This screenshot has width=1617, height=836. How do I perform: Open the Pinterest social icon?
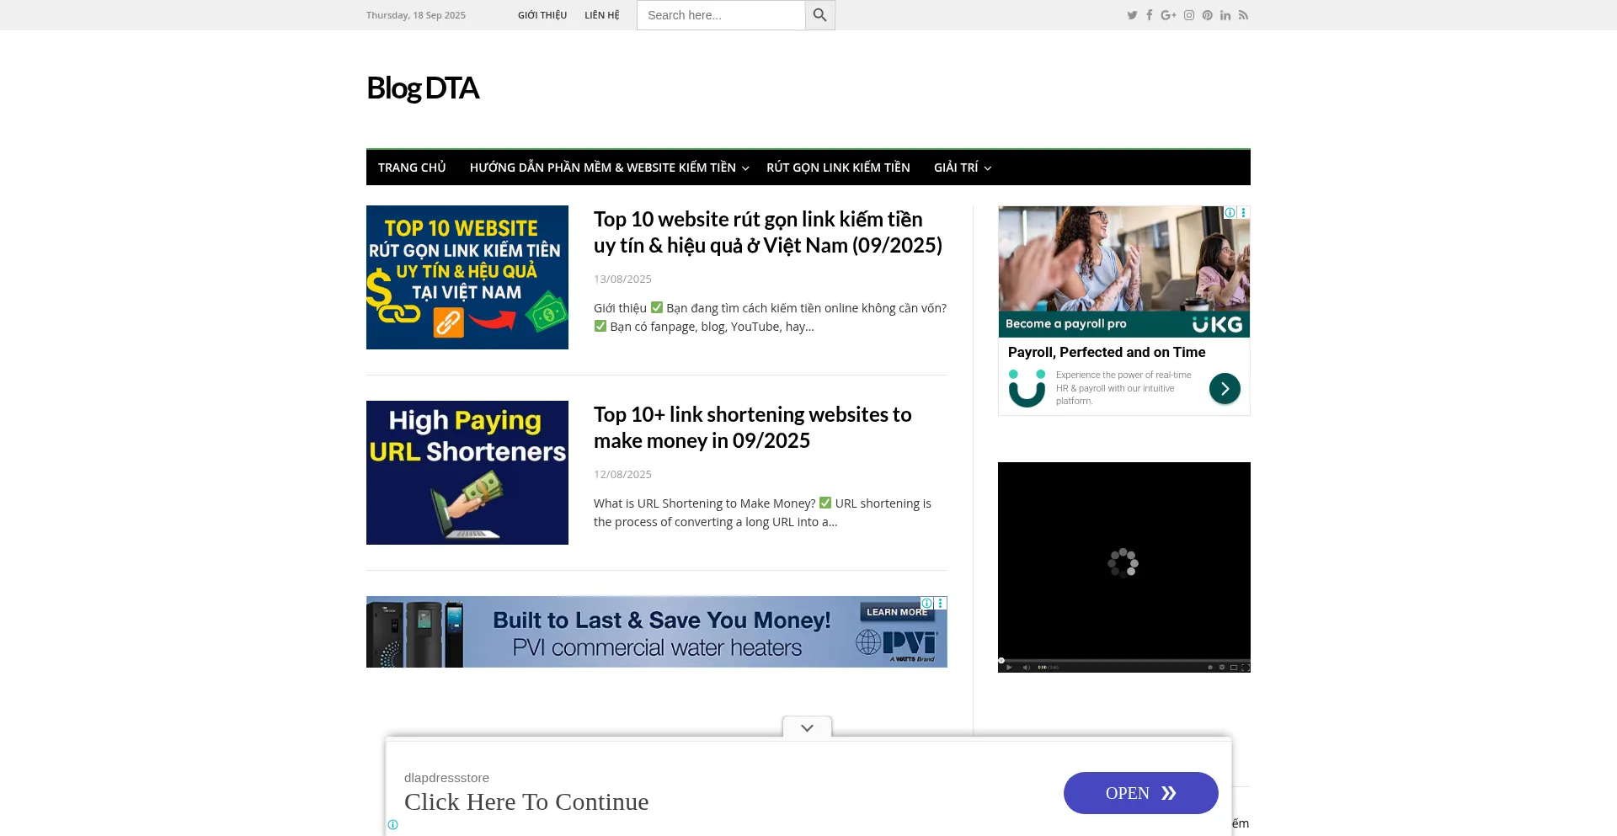1208,15
